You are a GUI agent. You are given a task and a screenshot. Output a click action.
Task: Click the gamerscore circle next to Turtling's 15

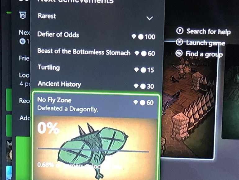click(x=143, y=70)
